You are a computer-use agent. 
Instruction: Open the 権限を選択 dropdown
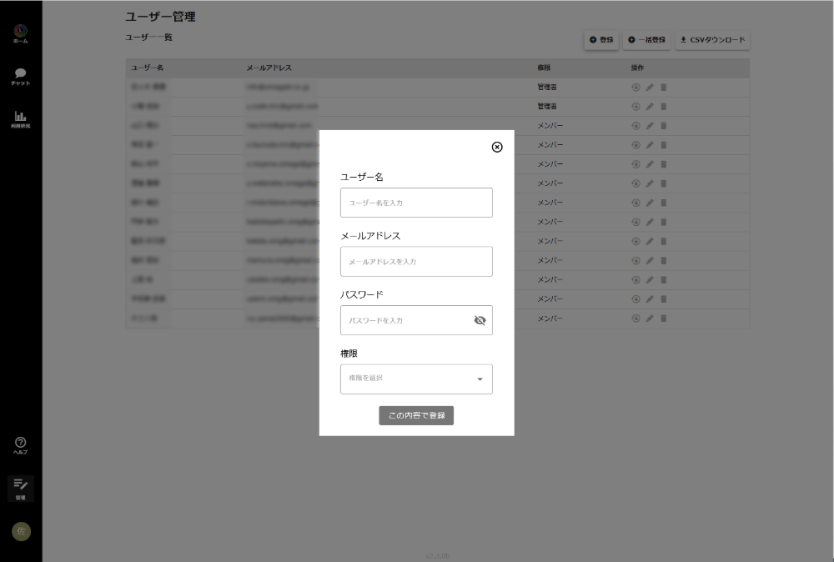416,379
